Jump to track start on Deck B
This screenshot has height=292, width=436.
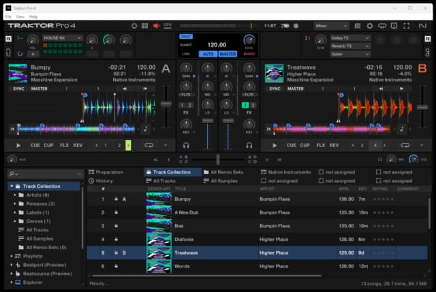pos(268,129)
